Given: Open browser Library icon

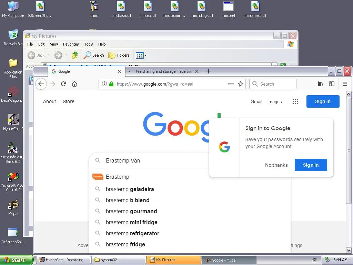Looking at the screenshot, I should (321, 84).
